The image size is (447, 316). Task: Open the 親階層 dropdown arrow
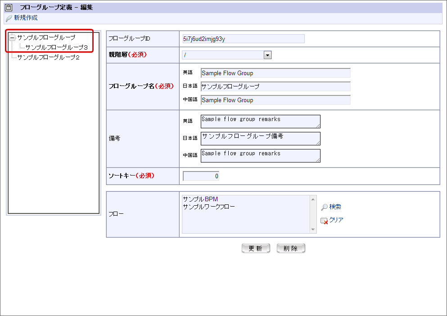(x=267, y=55)
